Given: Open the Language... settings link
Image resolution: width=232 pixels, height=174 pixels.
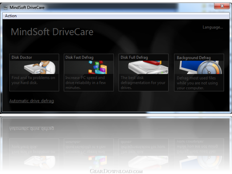Looking at the screenshot, I should [213, 27].
